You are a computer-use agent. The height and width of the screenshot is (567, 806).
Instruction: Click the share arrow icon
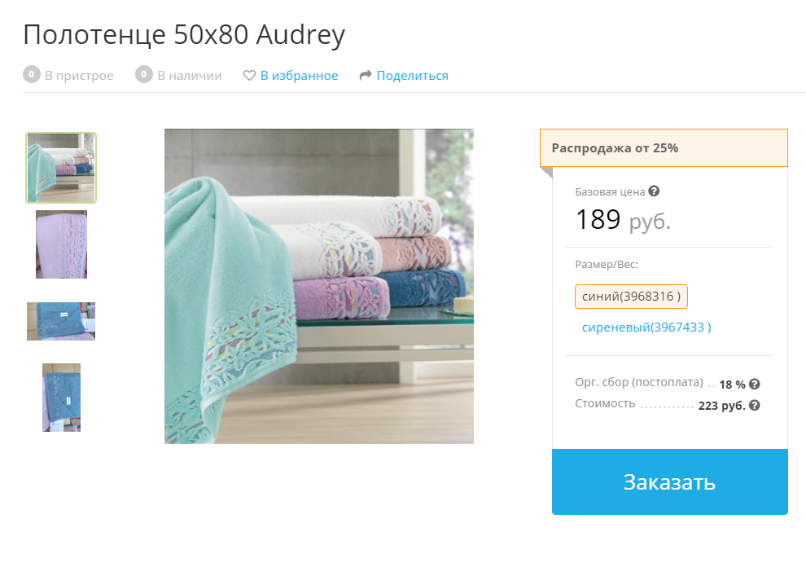[x=366, y=76]
